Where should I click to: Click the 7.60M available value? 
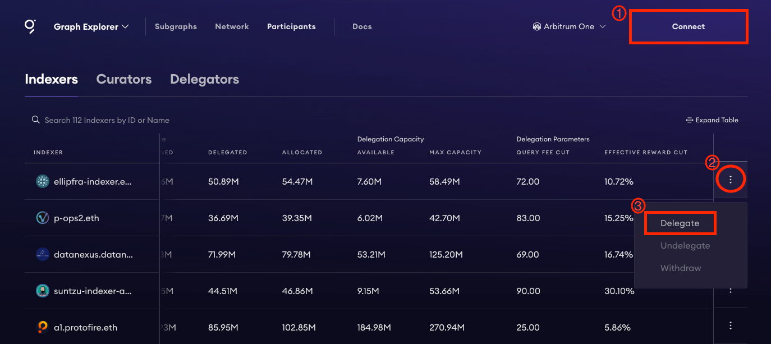[x=370, y=182]
